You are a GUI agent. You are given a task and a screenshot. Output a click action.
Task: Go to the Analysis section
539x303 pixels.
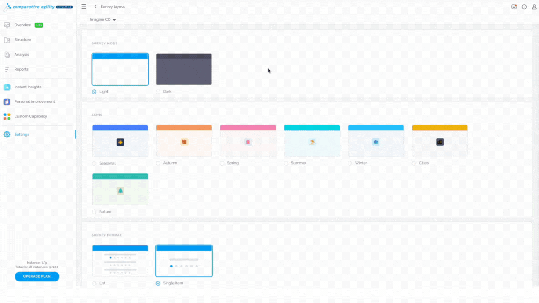click(22, 54)
